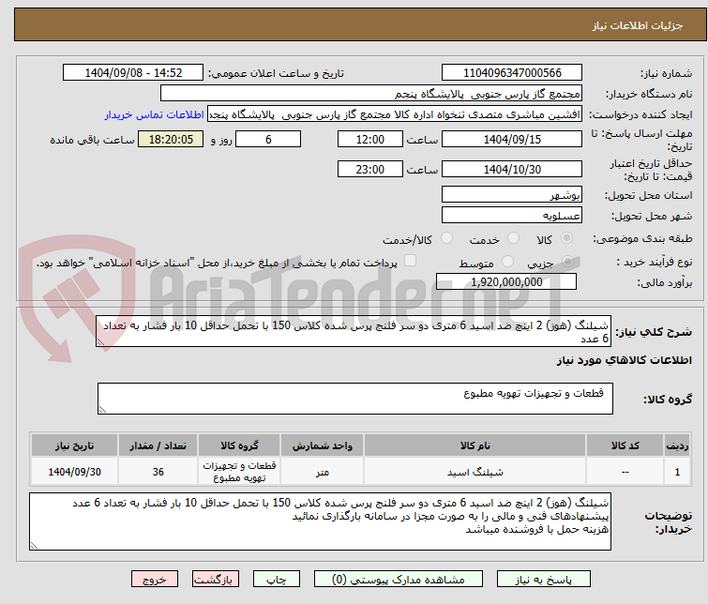708x604 pixels.
Task: Click the نام کالا column header
Action: point(475,445)
